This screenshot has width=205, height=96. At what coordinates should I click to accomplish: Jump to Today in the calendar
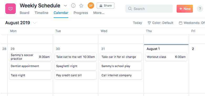click(x=137, y=23)
